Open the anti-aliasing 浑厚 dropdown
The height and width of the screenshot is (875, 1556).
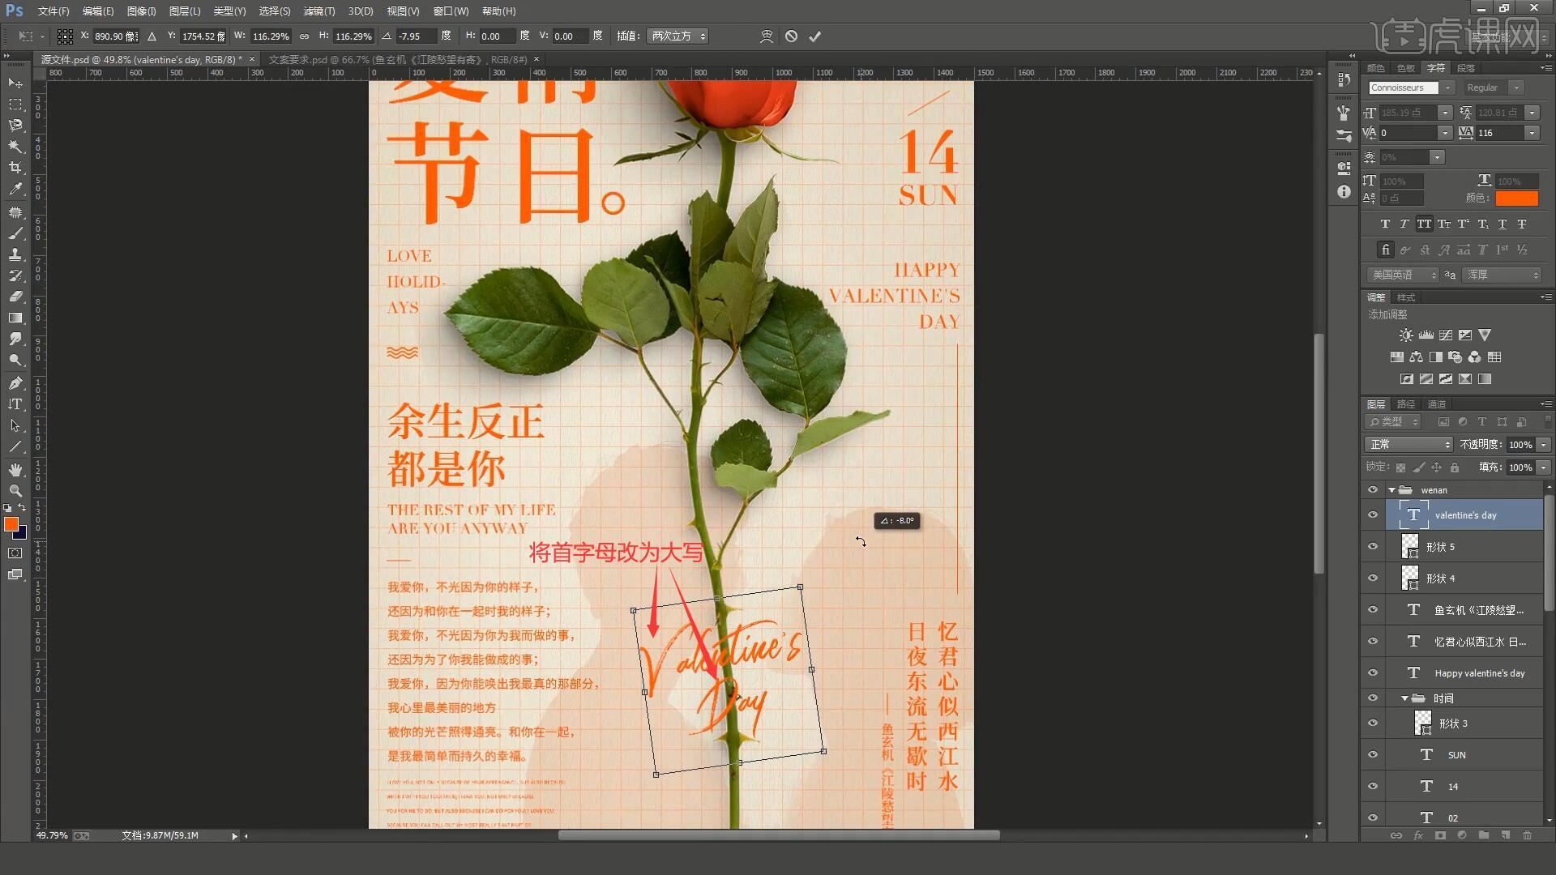pyautogui.click(x=1502, y=275)
